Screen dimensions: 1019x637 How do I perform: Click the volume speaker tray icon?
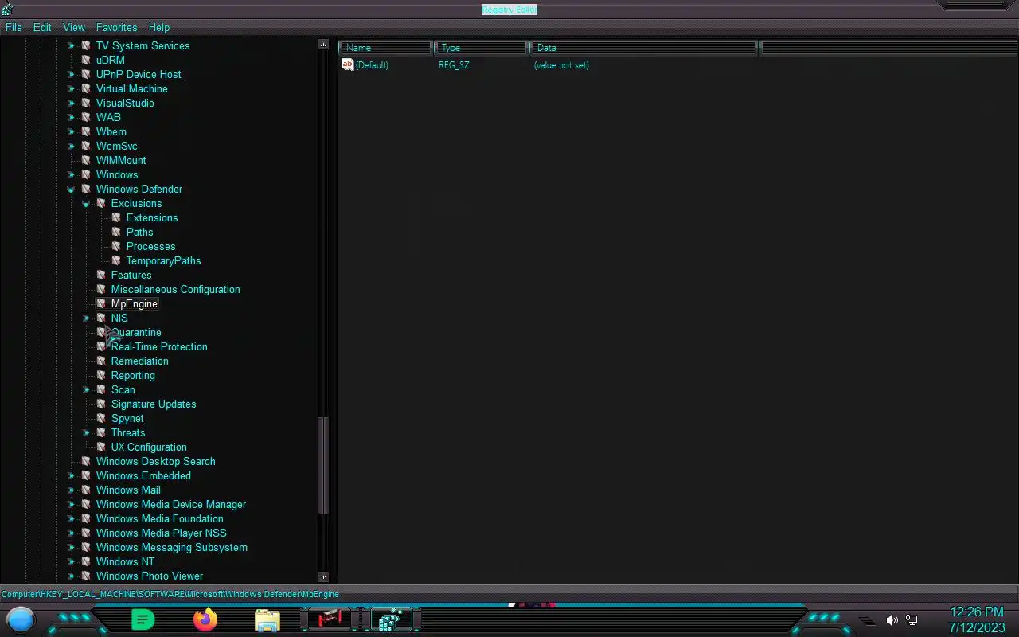(892, 620)
